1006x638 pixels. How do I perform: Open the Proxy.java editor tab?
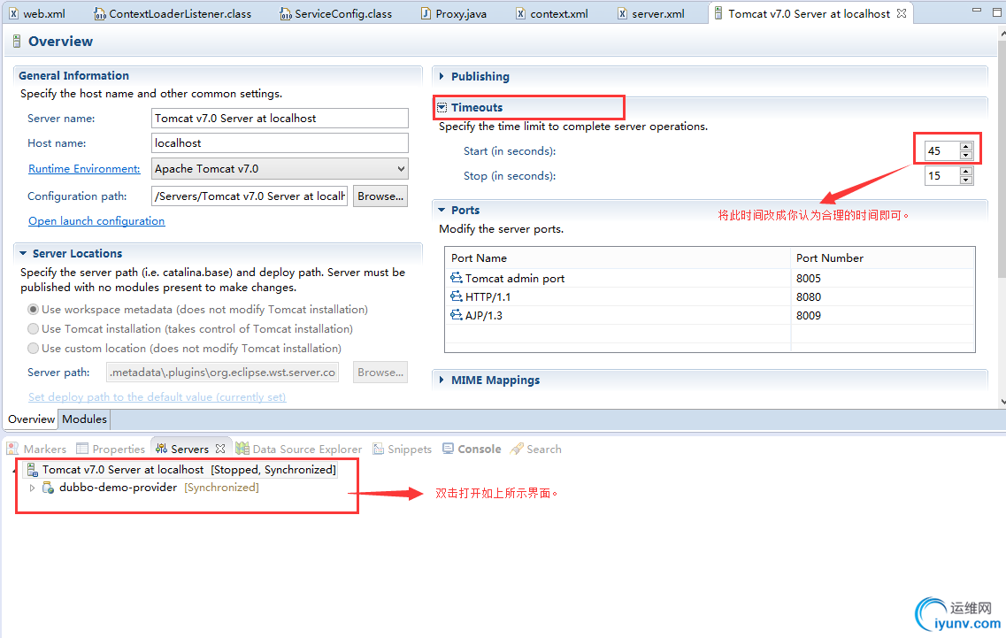point(454,13)
